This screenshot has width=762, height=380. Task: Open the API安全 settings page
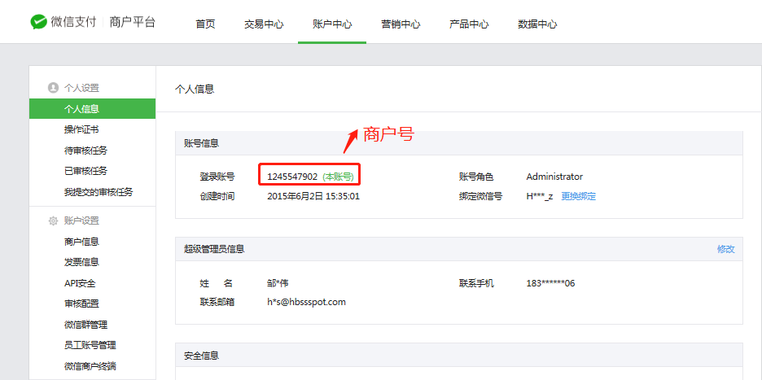[x=80, y=283]
